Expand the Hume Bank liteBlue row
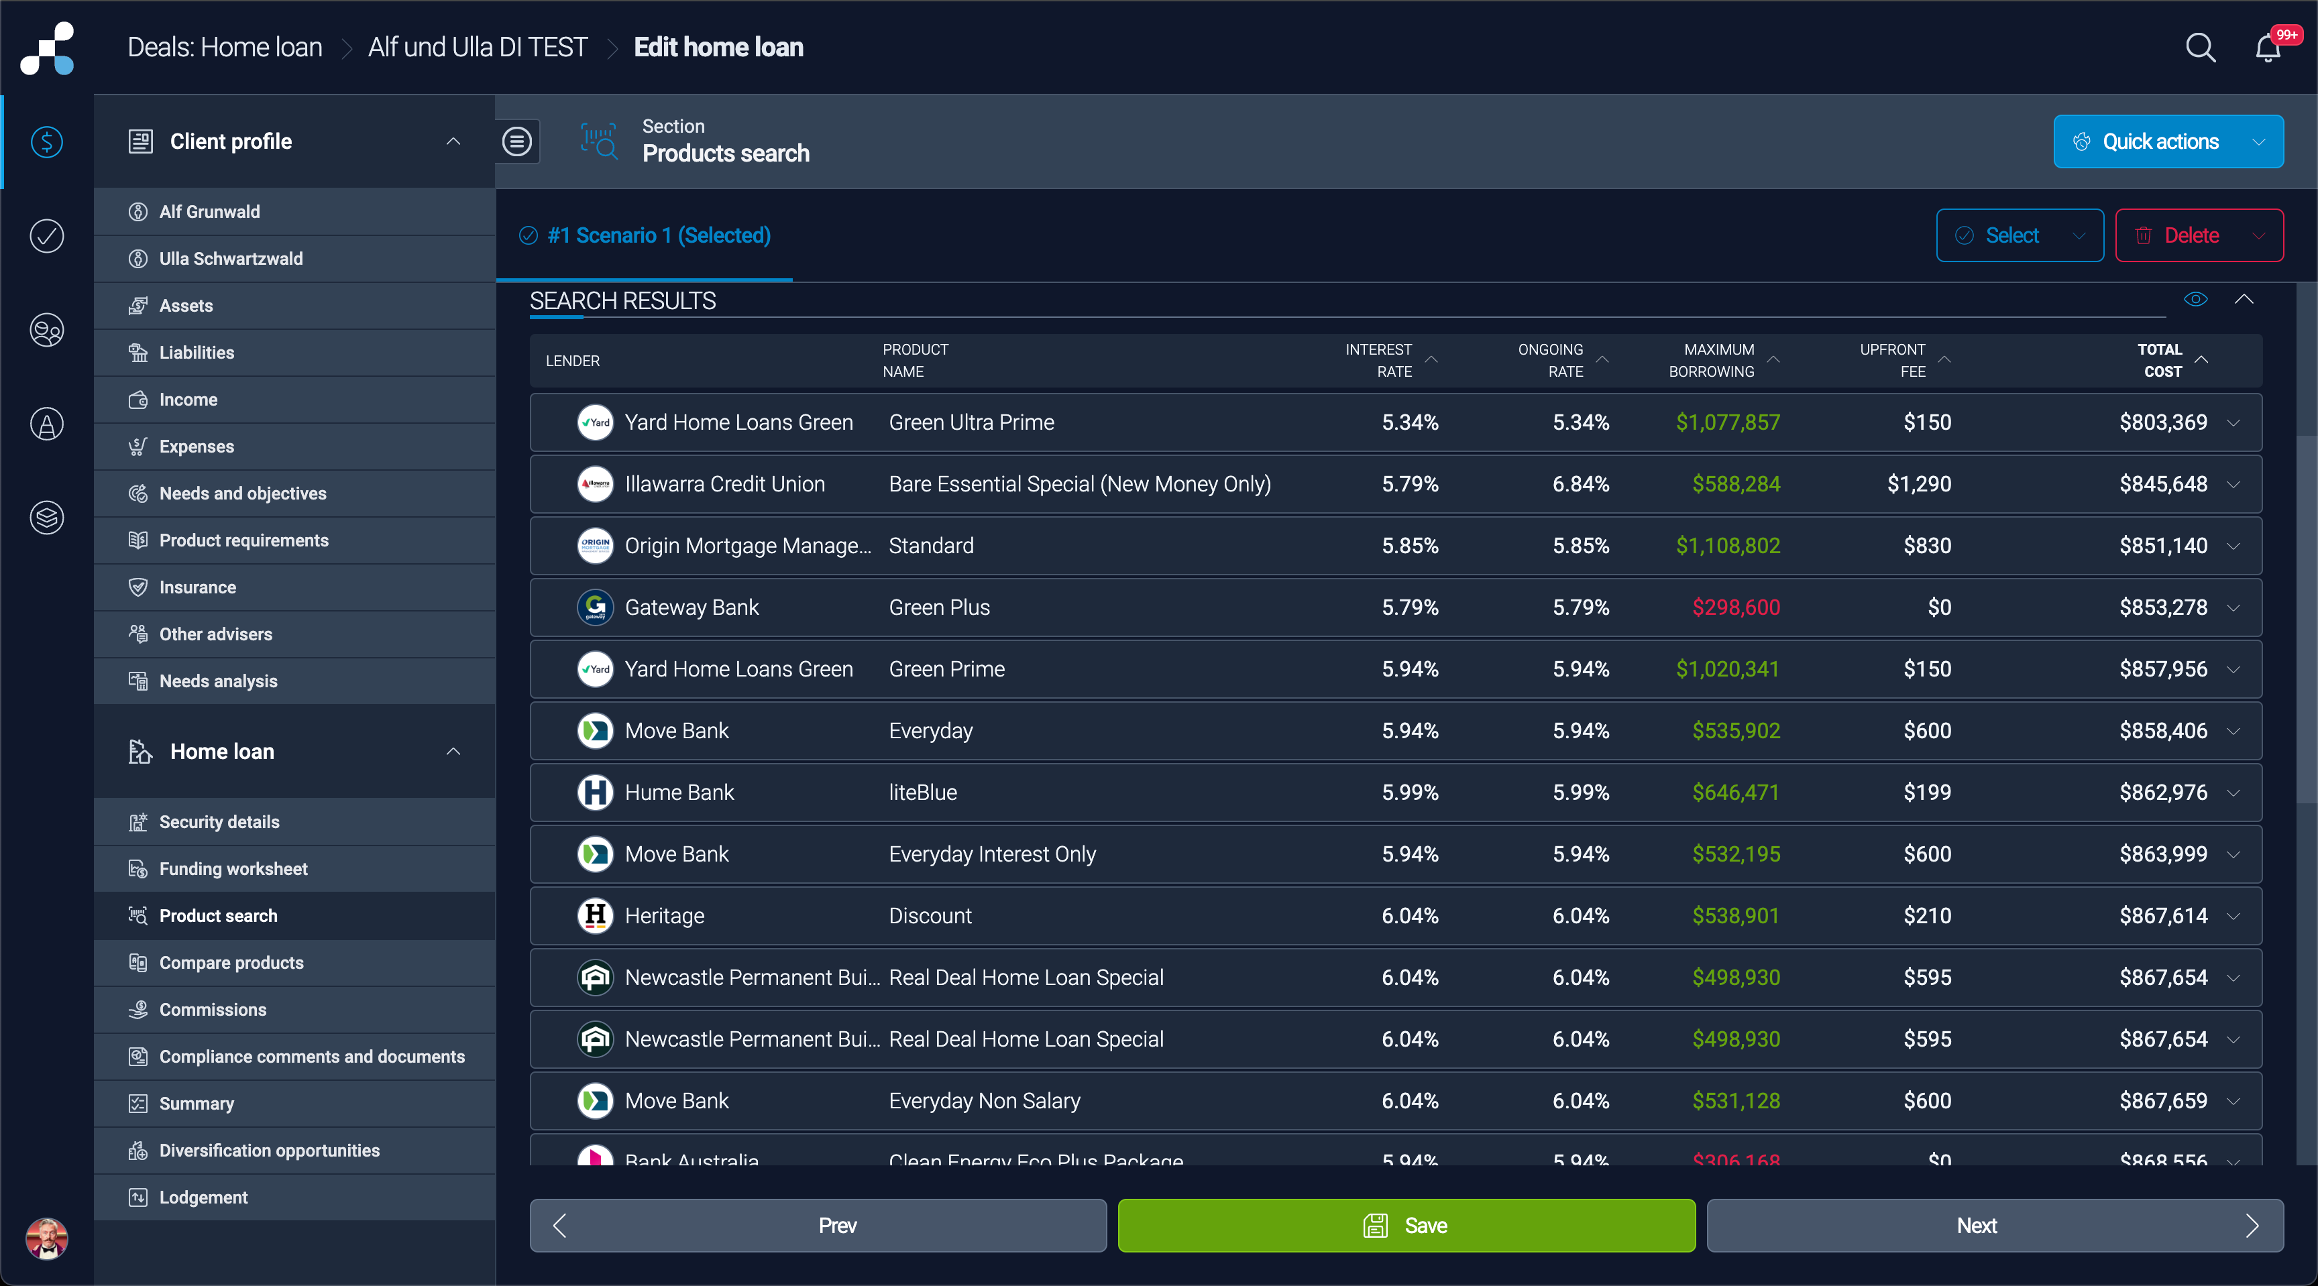The image size is (2318, 1286). pyautogui.click(x=2234, y=793)
